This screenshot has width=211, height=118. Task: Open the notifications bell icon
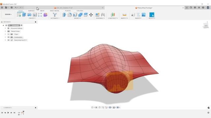[x=199, y=8]
